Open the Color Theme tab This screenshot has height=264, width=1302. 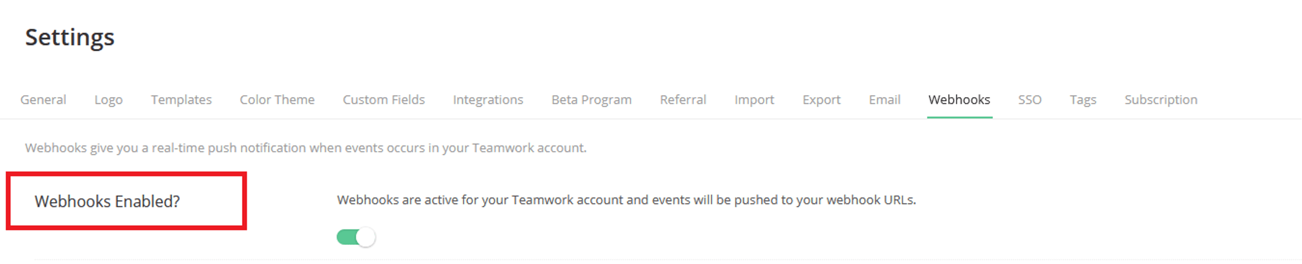(277, 100)
